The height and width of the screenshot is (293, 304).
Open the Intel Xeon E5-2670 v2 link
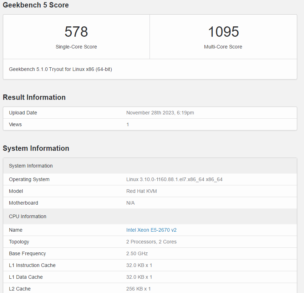pos(151,230)
